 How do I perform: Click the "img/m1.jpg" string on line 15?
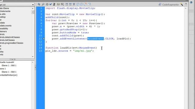(83, 51)
